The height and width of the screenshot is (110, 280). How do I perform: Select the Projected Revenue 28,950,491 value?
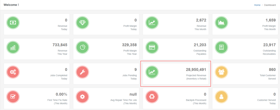coord(196,70)
